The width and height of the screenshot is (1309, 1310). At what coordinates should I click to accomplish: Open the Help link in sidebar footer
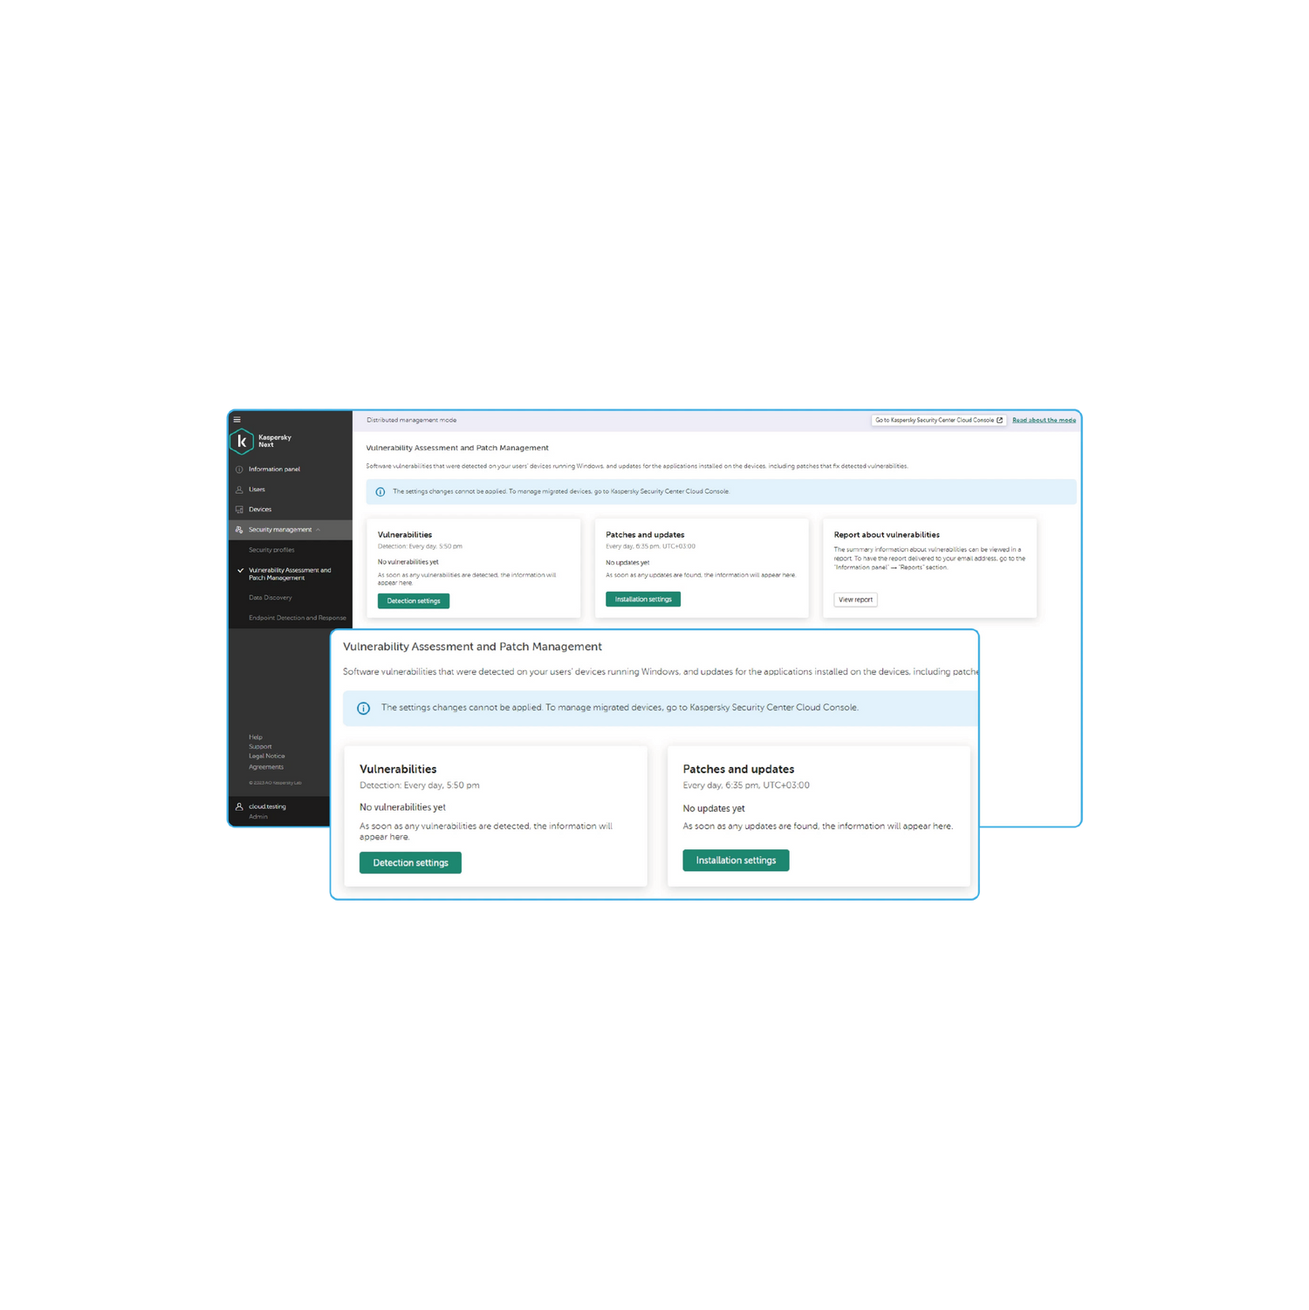point(256,737)
